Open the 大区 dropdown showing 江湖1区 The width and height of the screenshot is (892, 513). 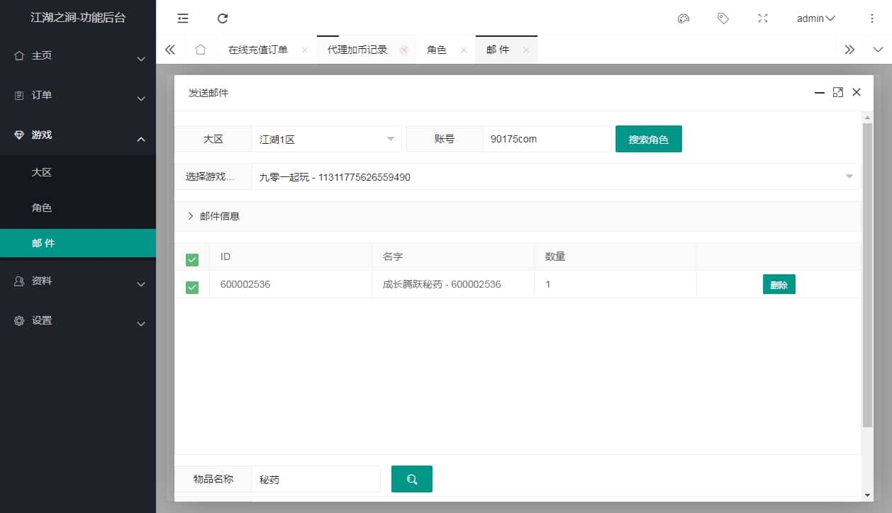tap(326, 140)
